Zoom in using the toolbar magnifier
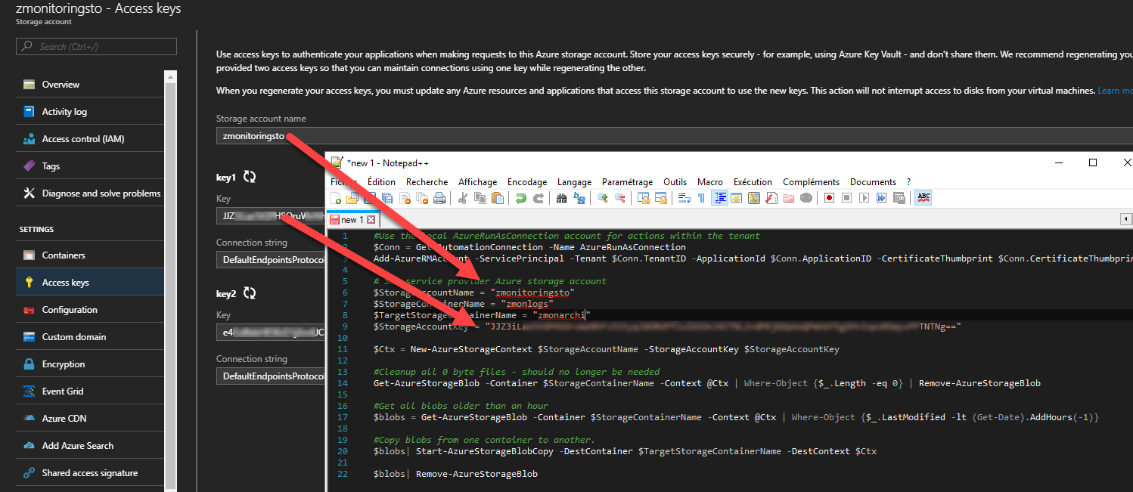This screenshot has width=1133, height=492. (x=603, y=198)
